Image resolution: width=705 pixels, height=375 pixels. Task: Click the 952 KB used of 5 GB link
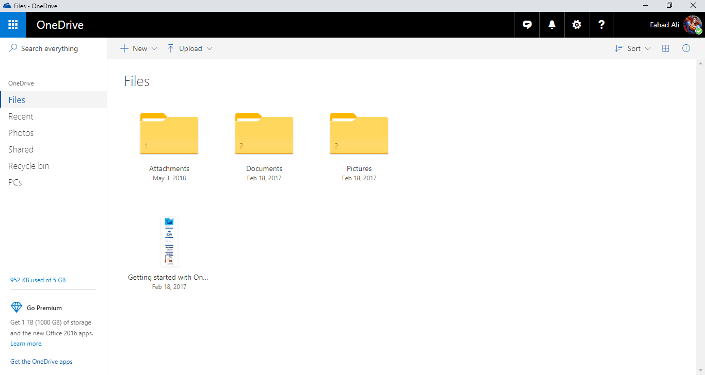38,280
